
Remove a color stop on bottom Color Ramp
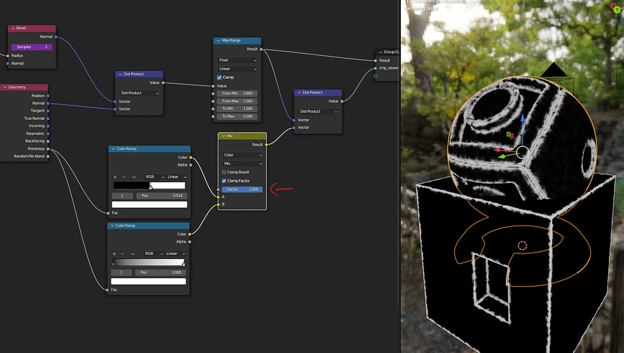click(x=123, y=253)
